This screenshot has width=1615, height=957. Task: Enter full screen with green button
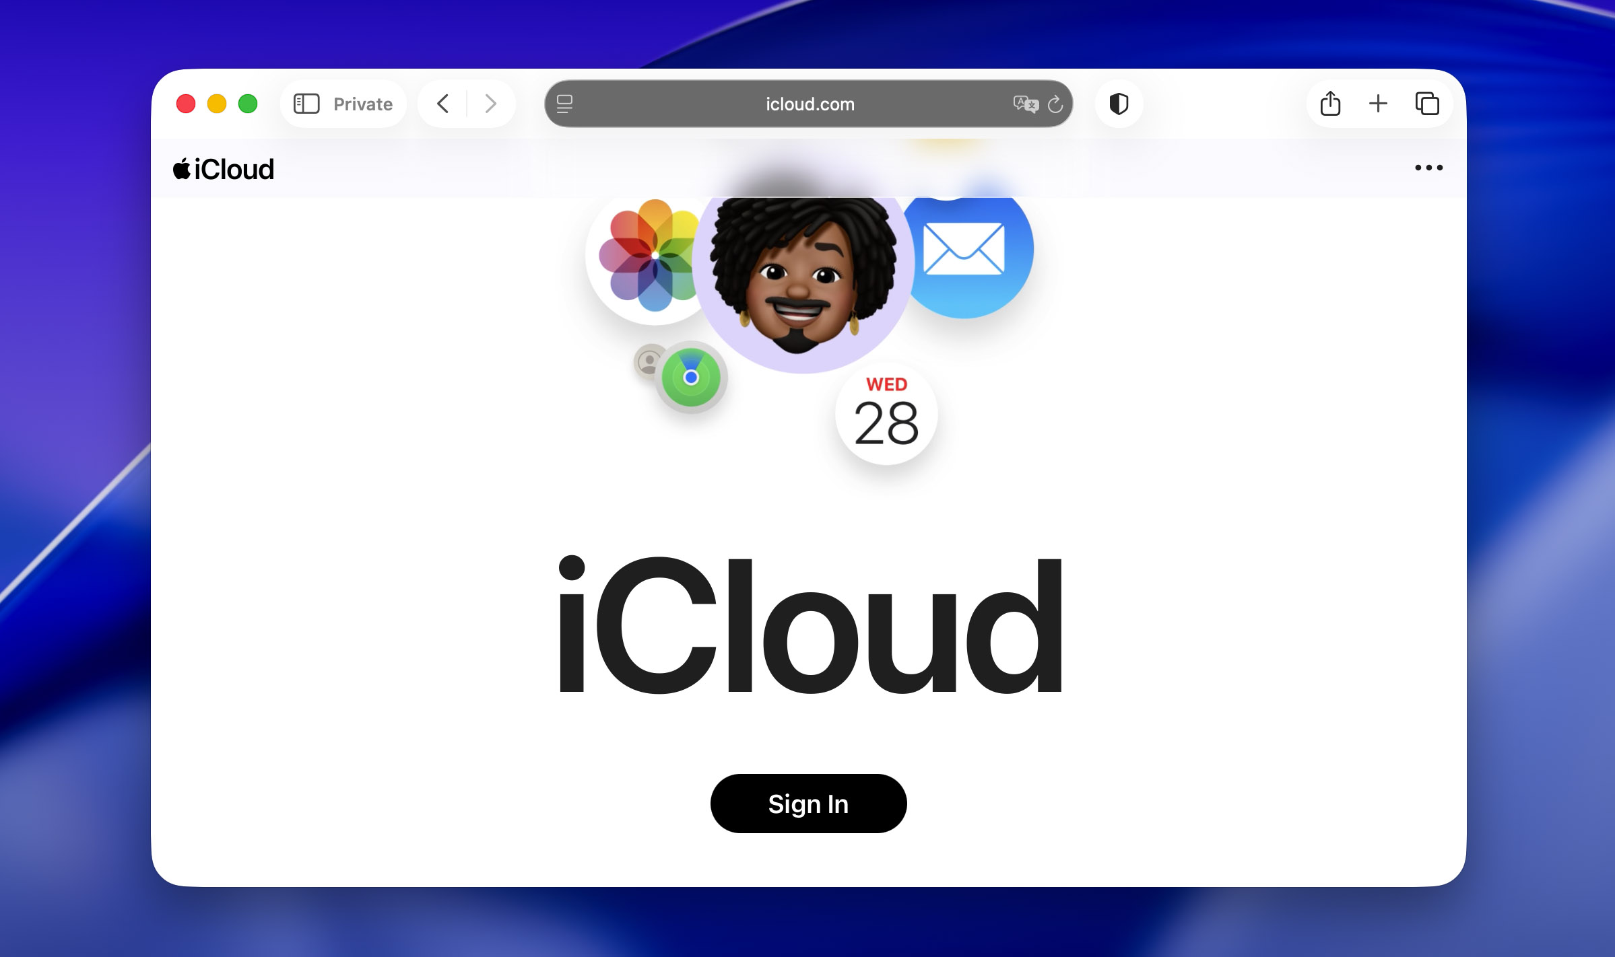248,104
